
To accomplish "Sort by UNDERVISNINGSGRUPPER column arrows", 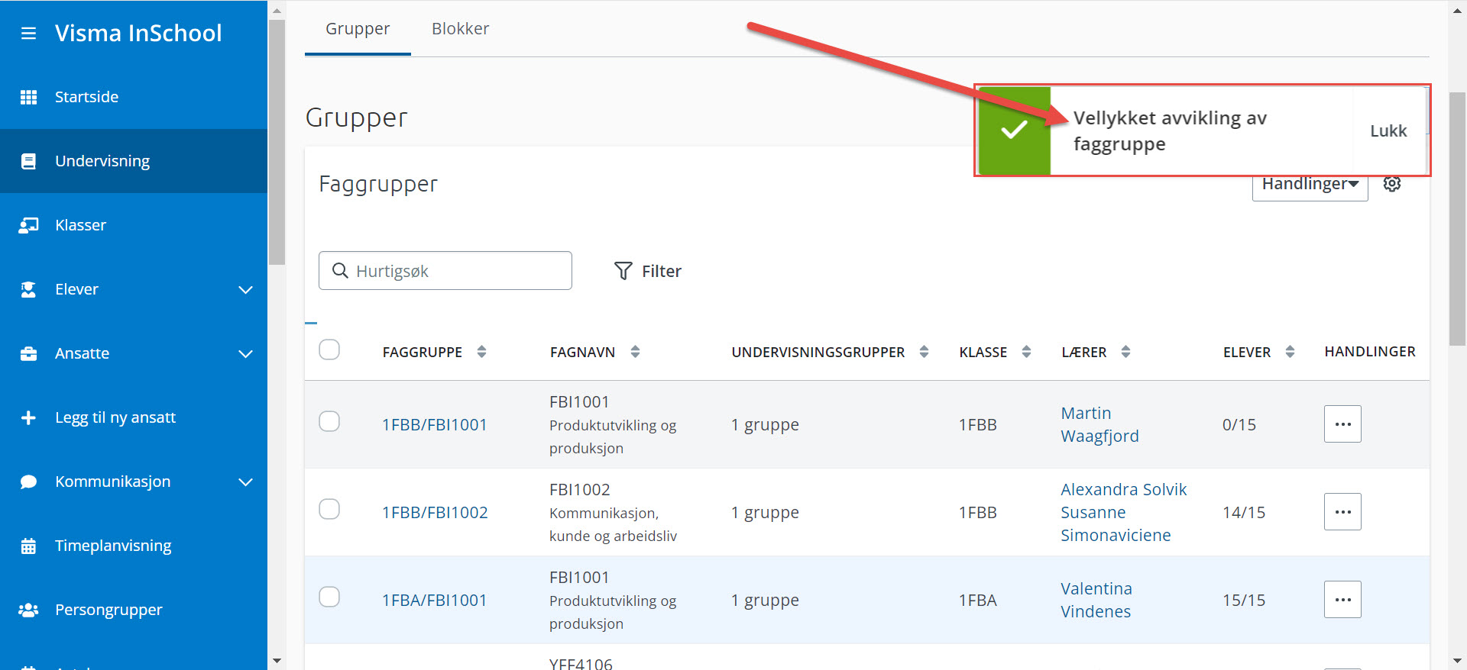I will click(x=924, y=352).
